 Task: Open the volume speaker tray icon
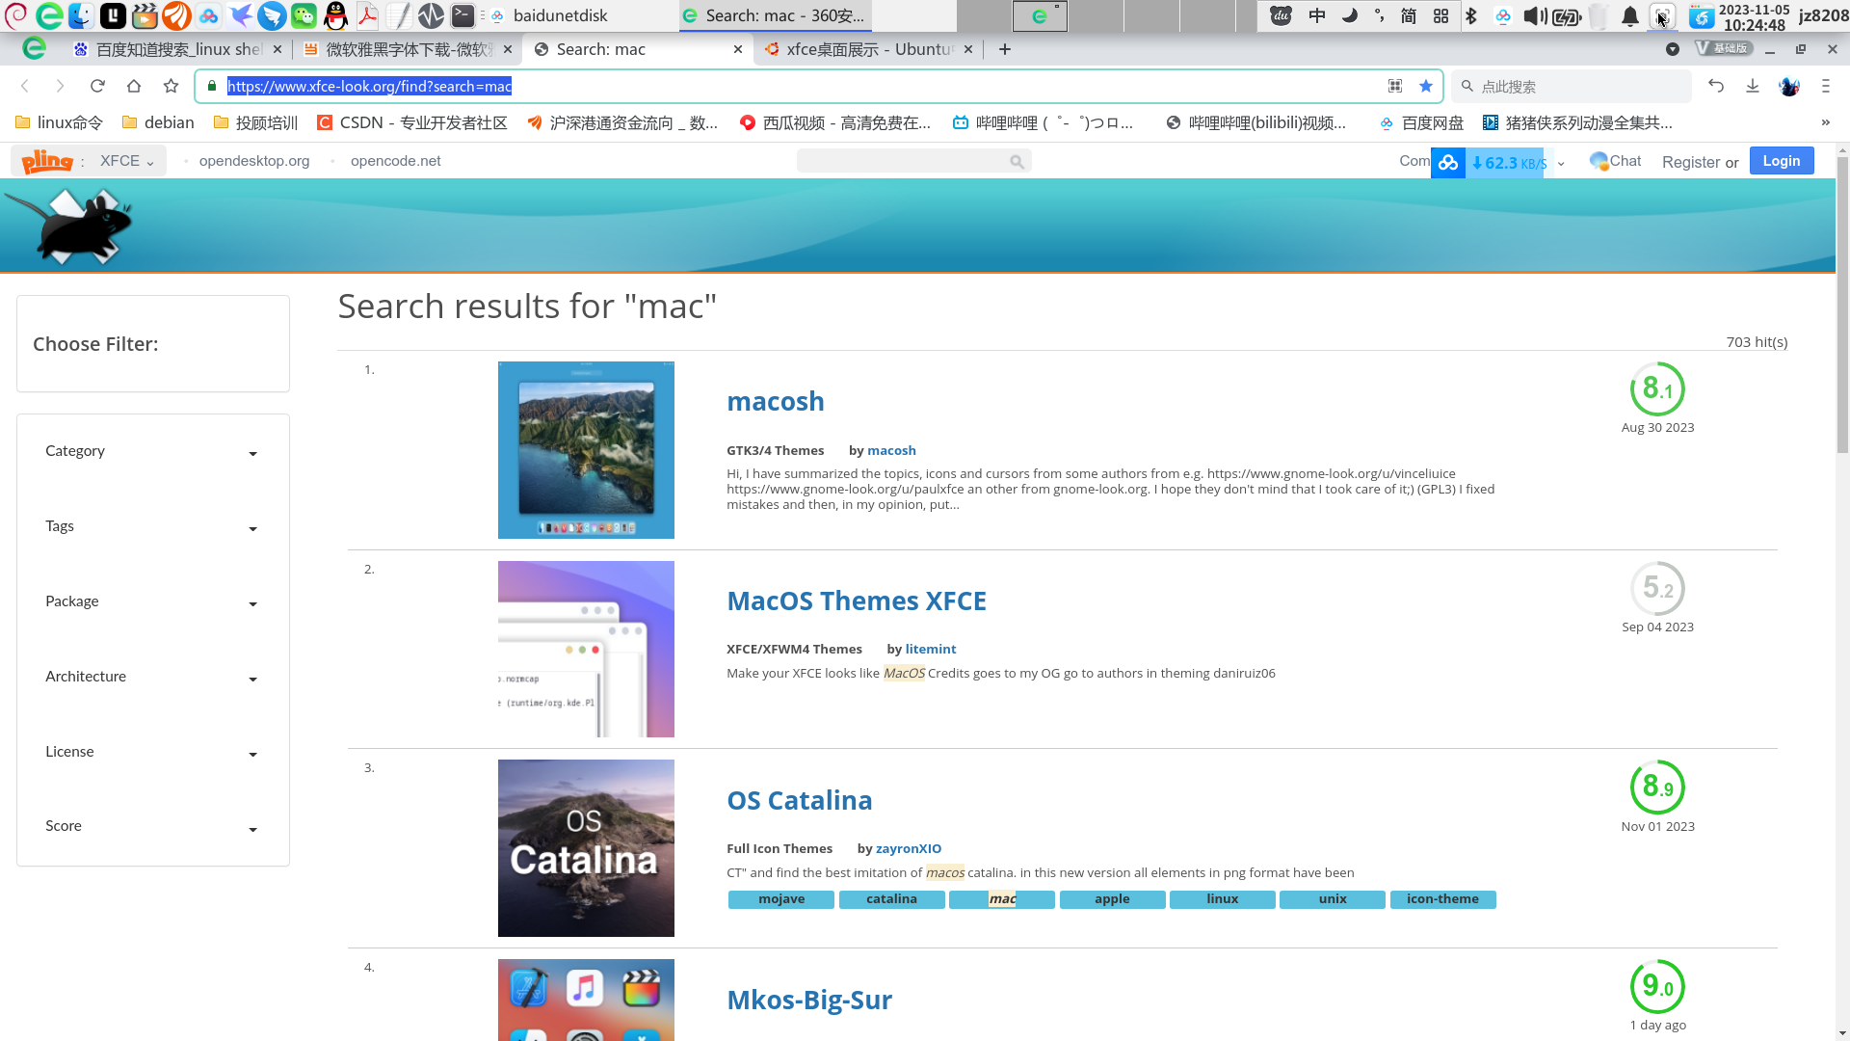1535,15
